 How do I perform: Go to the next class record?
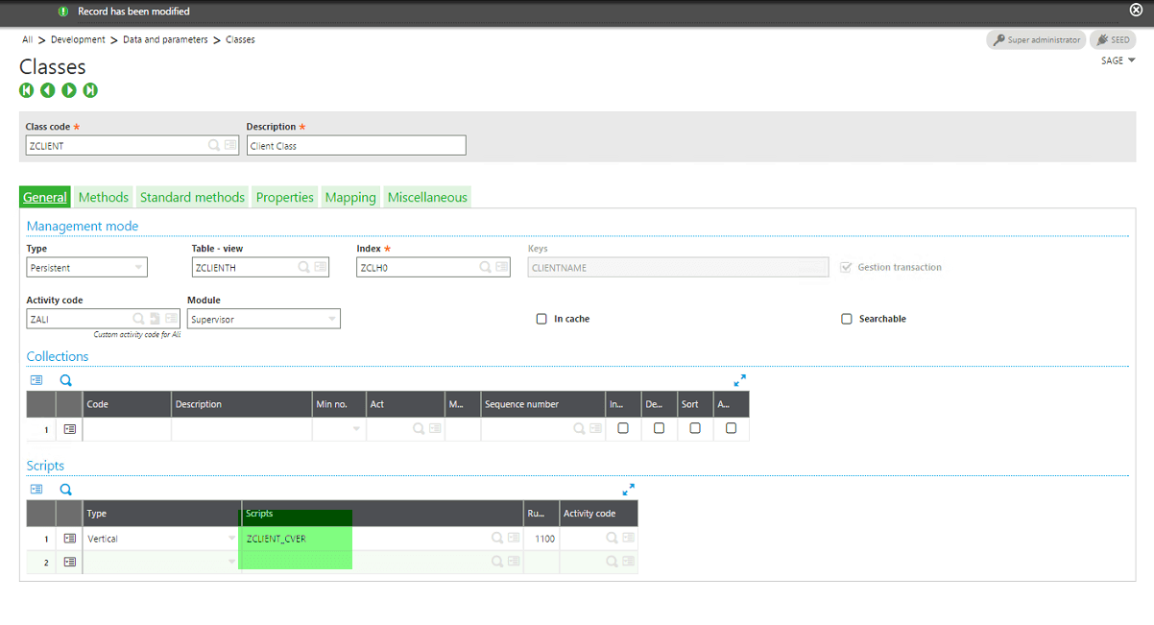pos(69,90)
